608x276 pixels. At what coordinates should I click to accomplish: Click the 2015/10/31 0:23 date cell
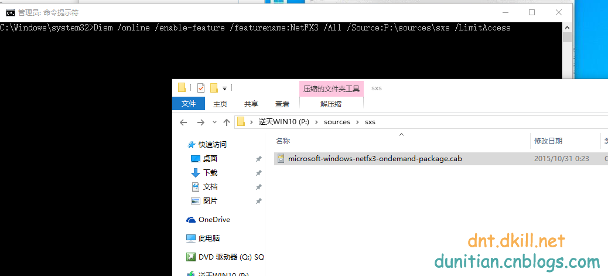point(562,159)
